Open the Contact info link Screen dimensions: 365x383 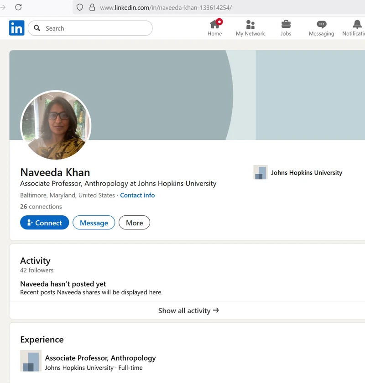click(137, 196)
